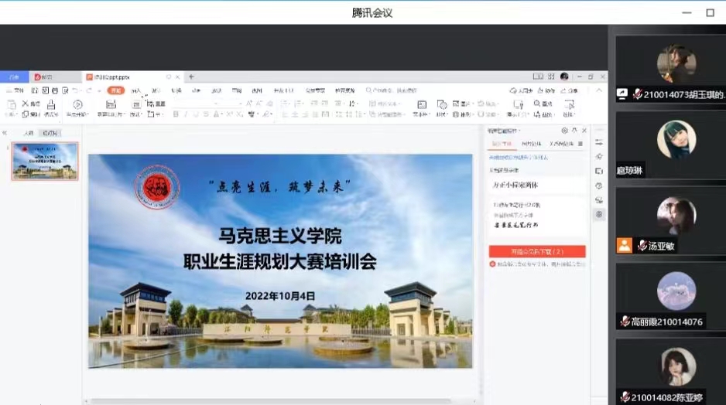Click the Find magnifier icon in ribbon
This screenshot has width=726, height=405.
pyautogui.click(x=537, y=104)
